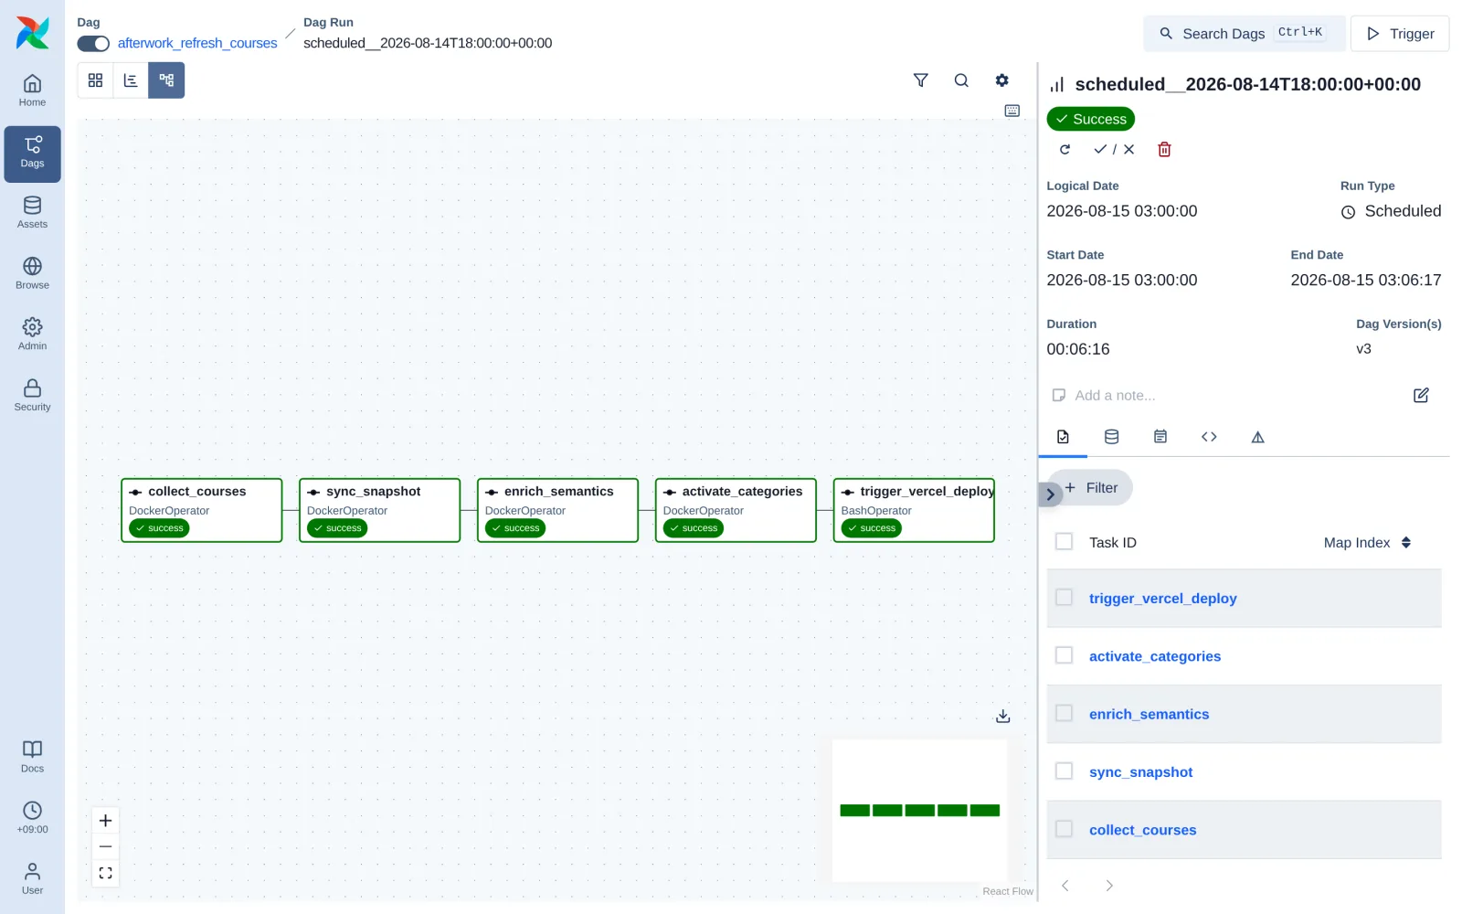The image size is (1462, 914).
Task: Open the Home sidebar icon
Action: pyautogui.click(x=32, y=91)
